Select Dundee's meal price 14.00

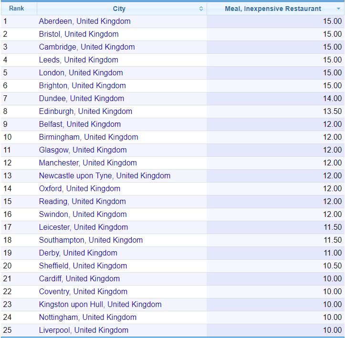332,99
